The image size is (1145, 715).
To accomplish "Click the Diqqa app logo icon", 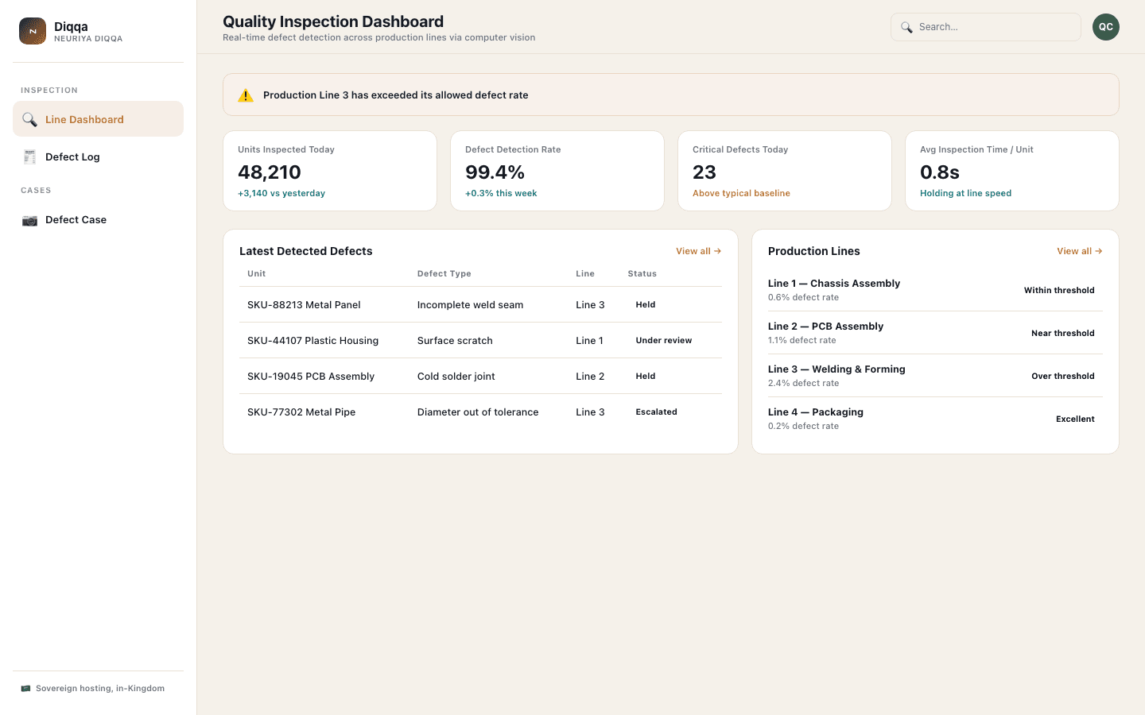I will [x=33, y=31].
